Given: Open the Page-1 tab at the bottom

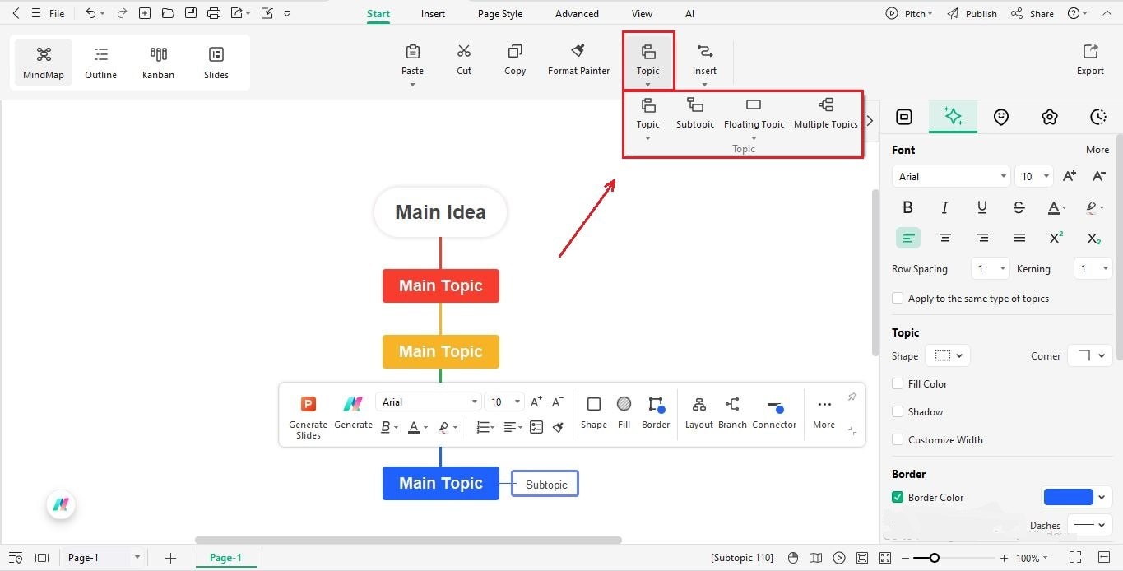Looking at the screenshot, I should [x=225, y=557].
